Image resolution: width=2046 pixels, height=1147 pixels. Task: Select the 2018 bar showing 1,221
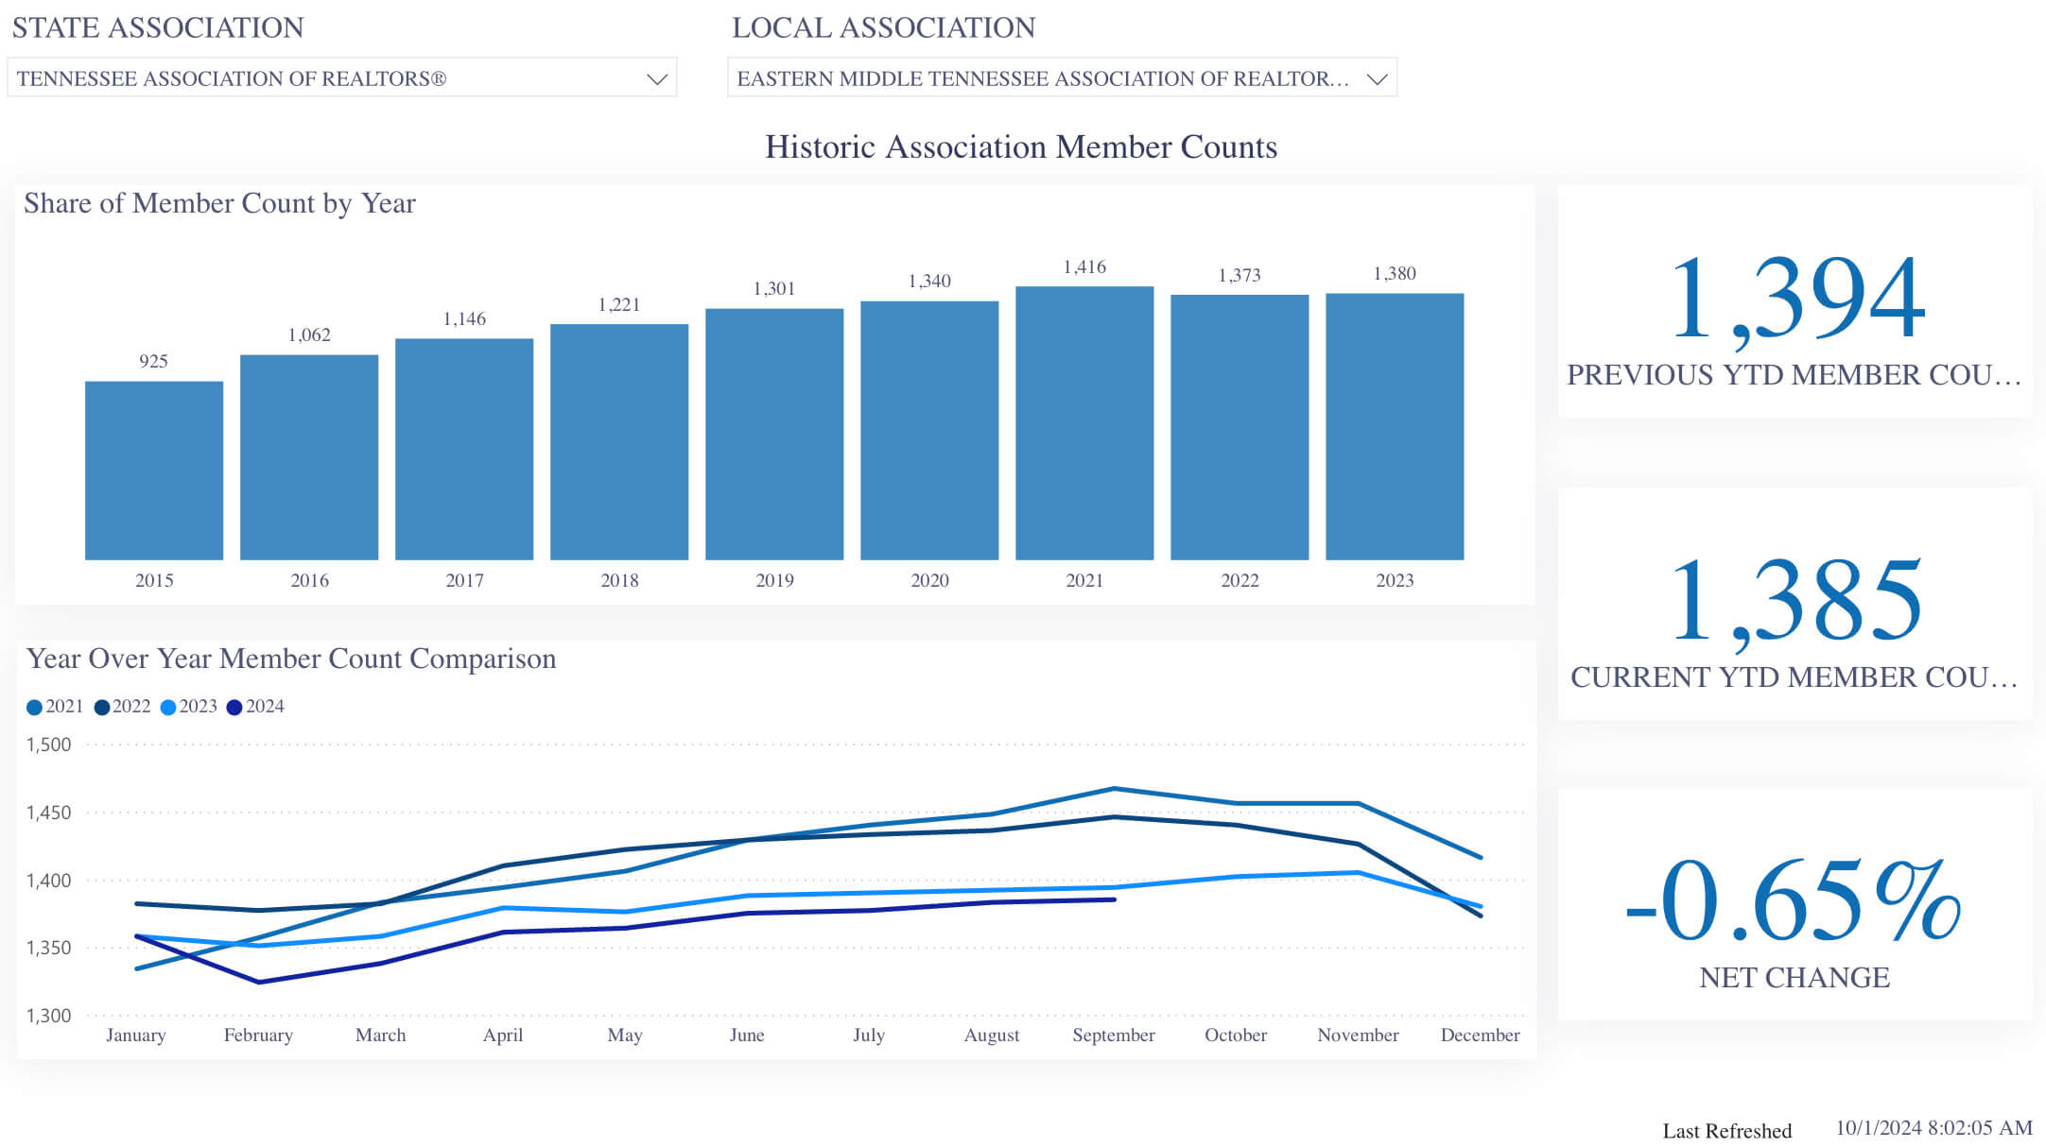619,442
